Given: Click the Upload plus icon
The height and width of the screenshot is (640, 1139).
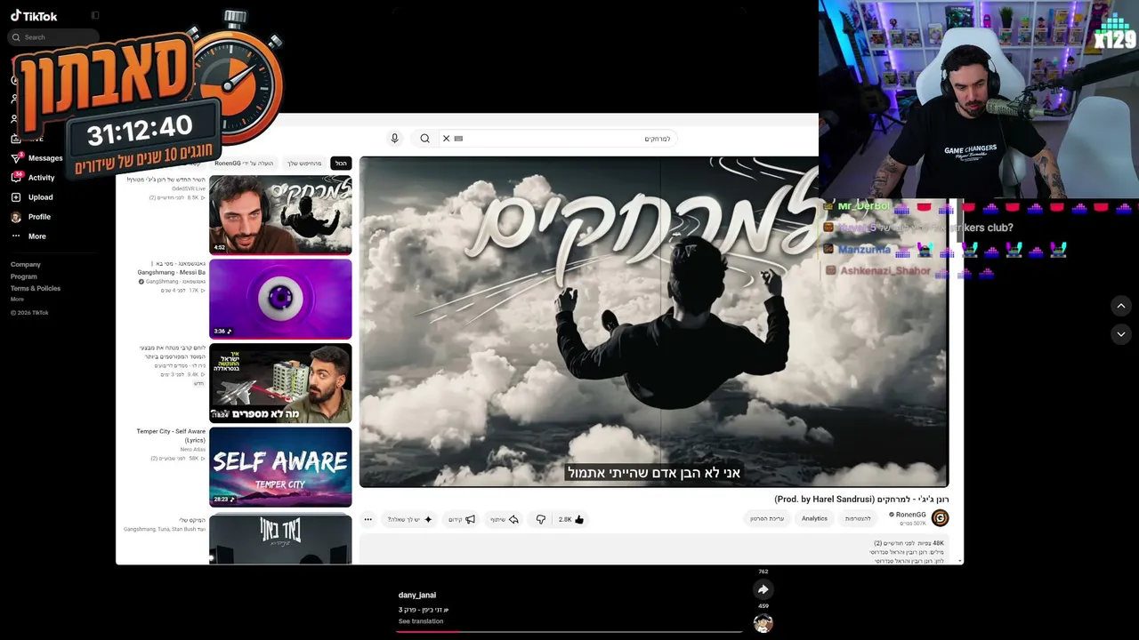Looking at the screenshot, I should point(16,197).
